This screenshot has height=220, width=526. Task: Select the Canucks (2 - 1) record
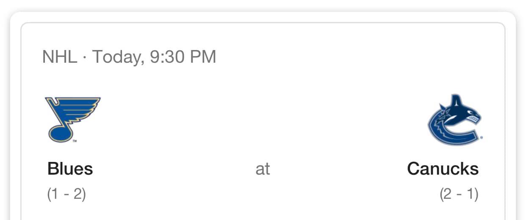(x=459, y=194)
